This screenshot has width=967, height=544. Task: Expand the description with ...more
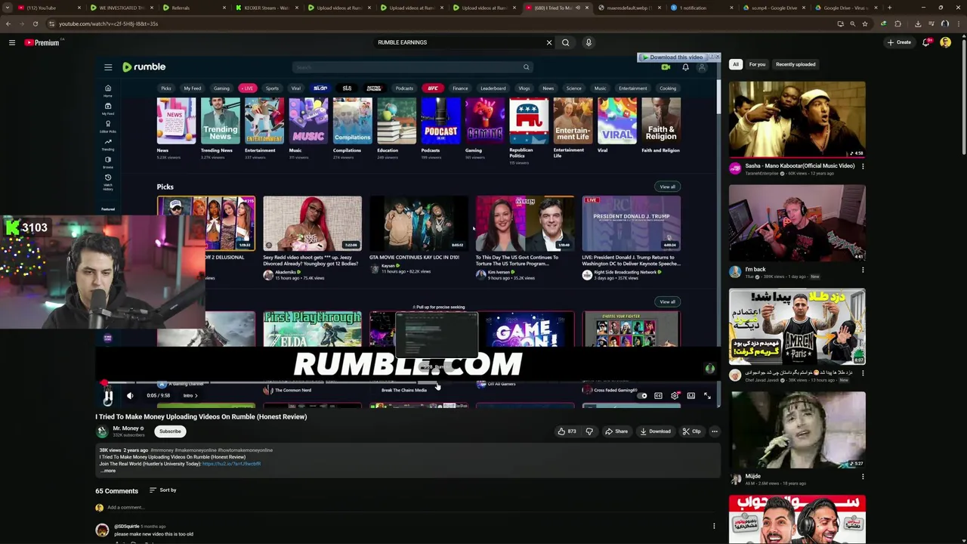pyautogui.click(x=108, y=471)
